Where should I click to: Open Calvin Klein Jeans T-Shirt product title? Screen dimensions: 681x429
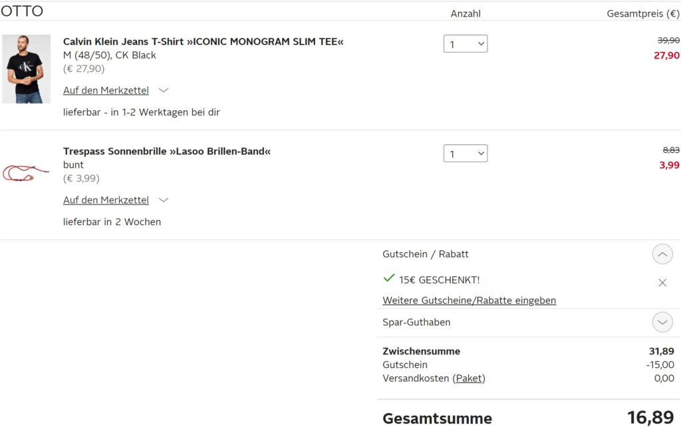204,42
